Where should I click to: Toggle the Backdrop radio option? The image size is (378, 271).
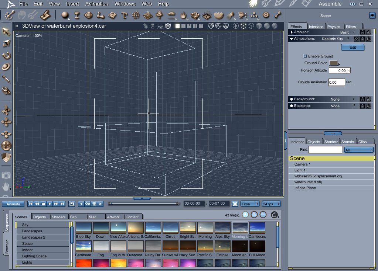coord(292,106)
